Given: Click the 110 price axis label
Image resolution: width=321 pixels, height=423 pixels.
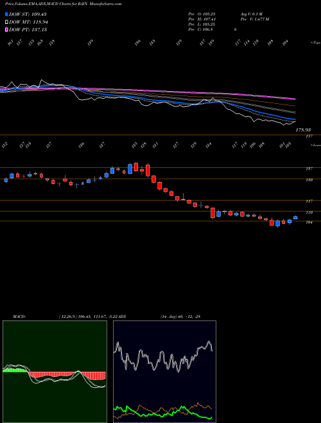Looking at the screenshot, I should 309,213.
